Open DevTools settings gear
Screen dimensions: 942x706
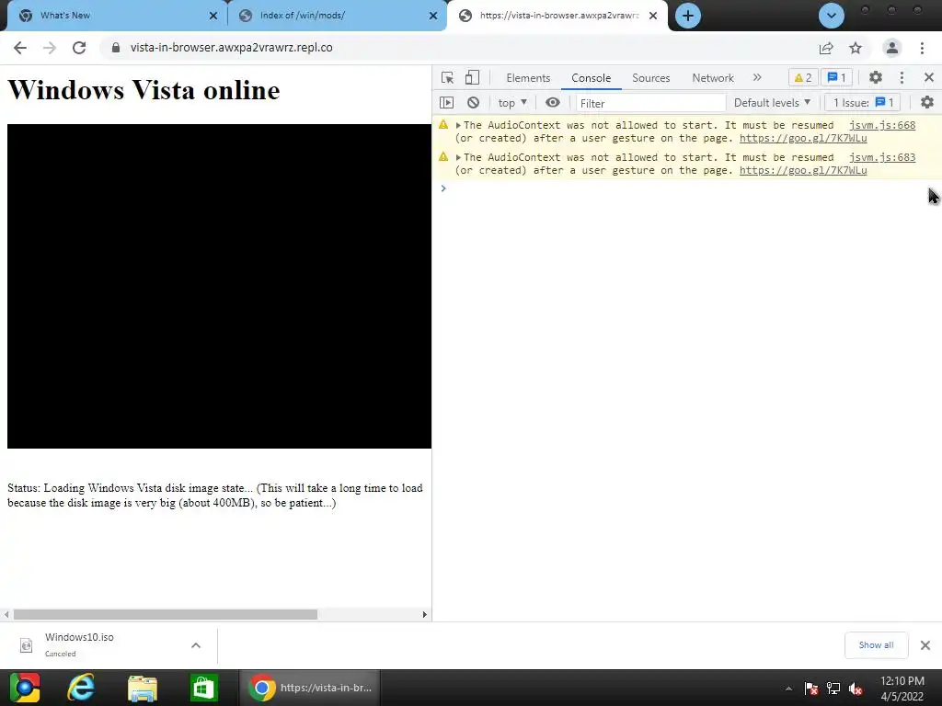coord(876,77)
